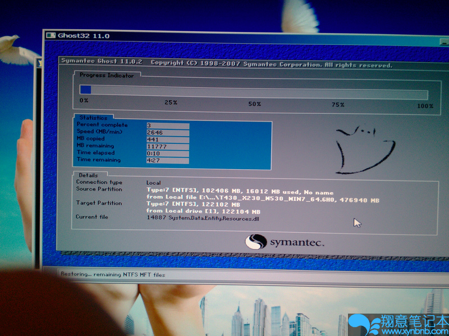Screen dimensions: 449x336
Task: Click the Source Partition label
Action: point(99,189)
